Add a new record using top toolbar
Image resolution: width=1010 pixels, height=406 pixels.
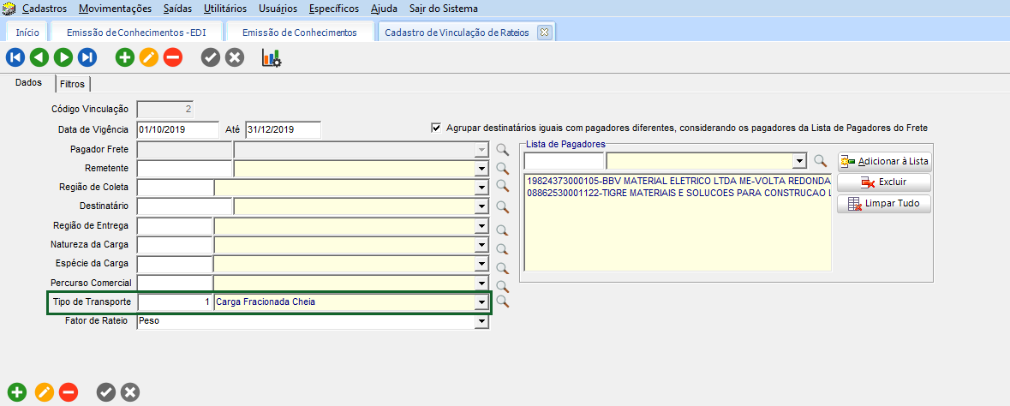(125, 58)
